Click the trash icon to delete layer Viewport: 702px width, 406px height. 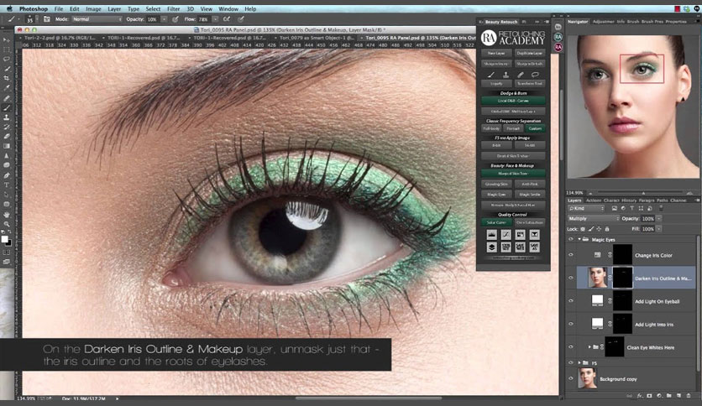689,396
